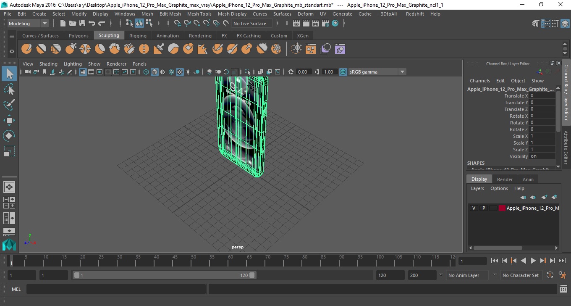Select the Smooth sculpting tool
The width and height of the screenshot is (571, 306).
click(x=41, y=49)
